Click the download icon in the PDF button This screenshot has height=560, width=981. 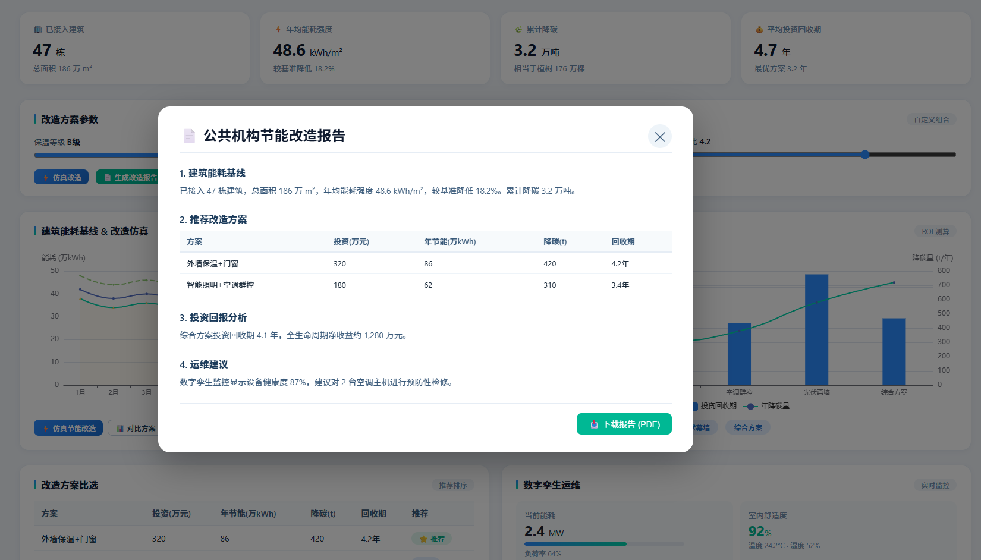coord(594,424)
